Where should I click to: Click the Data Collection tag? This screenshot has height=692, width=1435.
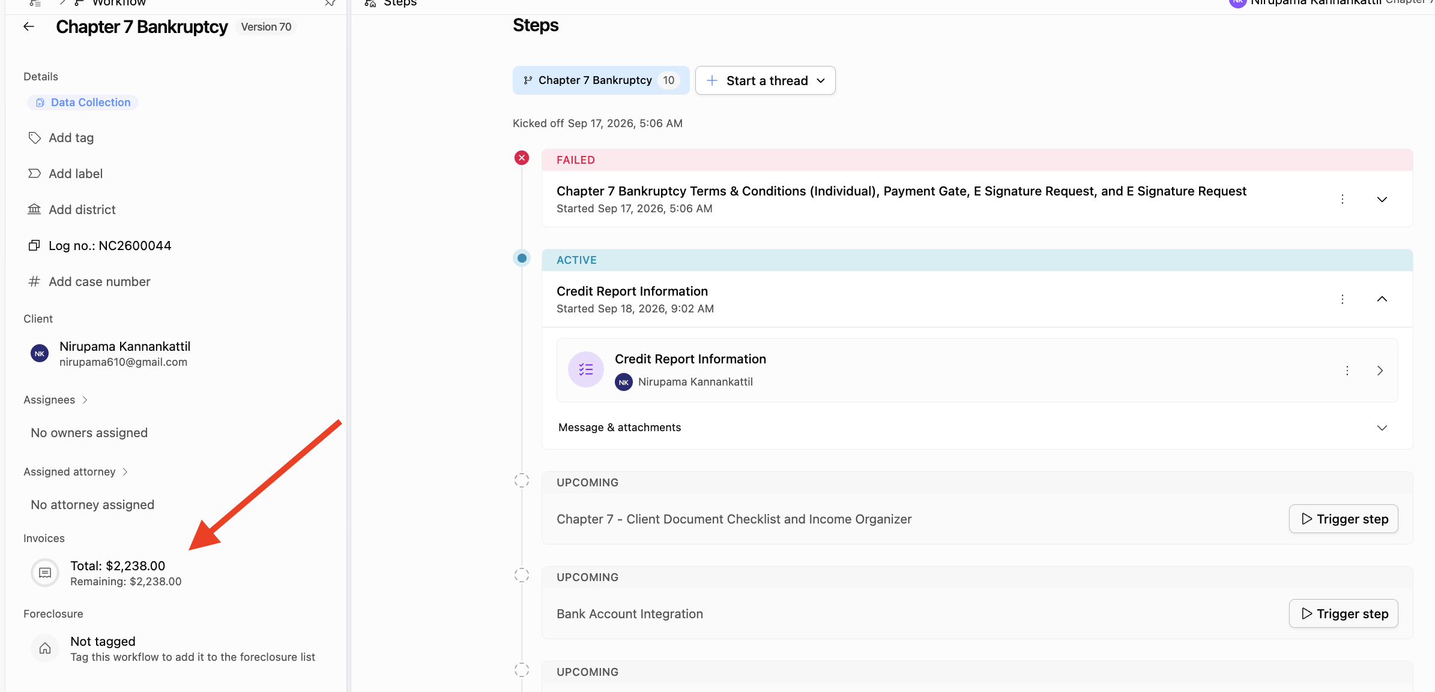tap(83, 103)
